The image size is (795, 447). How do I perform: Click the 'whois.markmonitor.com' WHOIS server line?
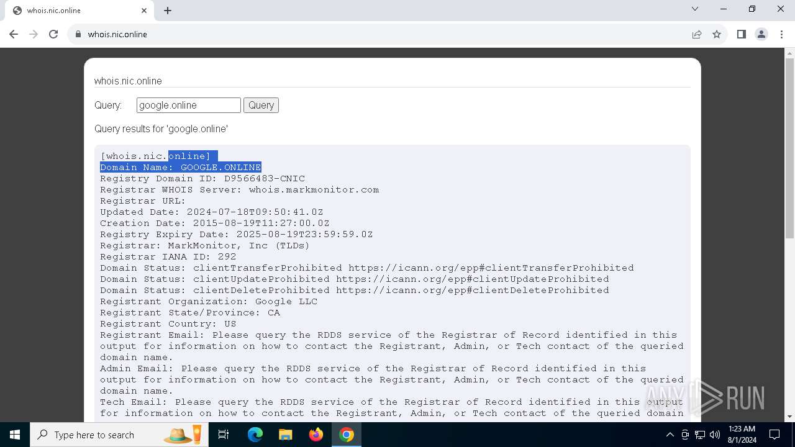[x=239, y=190]
